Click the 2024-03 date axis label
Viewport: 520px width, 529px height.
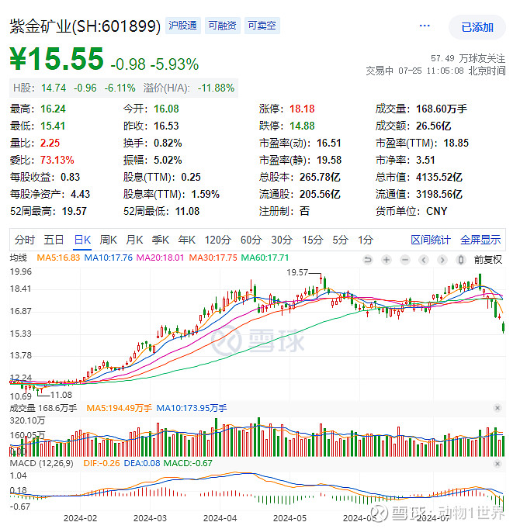pyautogui.click(x=150, y=518)
